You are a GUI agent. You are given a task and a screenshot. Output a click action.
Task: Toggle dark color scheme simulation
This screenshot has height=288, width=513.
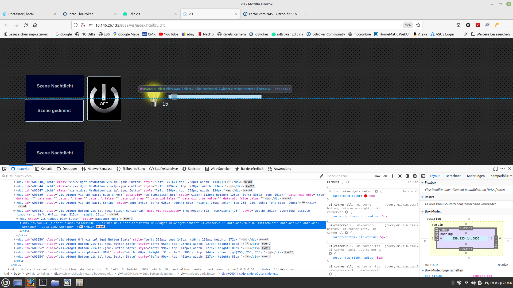tap(407, 176)
